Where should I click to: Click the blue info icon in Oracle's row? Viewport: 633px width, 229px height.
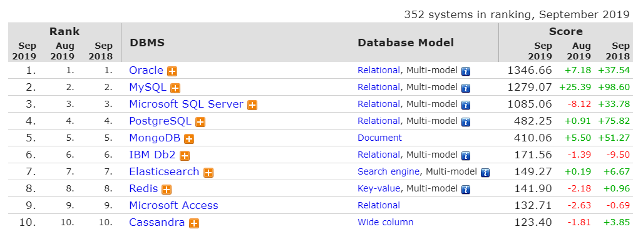[x=466, y=71]
